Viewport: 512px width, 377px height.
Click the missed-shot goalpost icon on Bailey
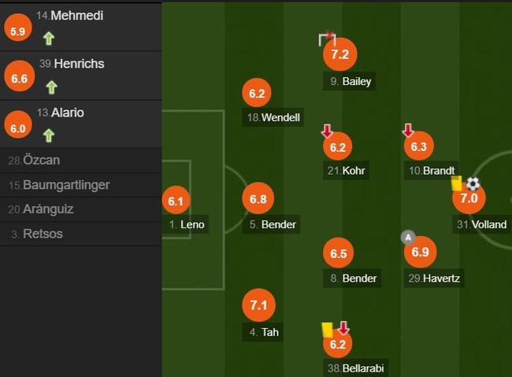pyautogui.click(x=327, y=39)
